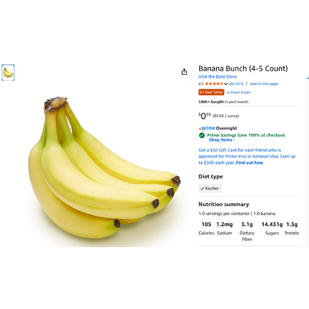Click the main banana bunch product image

click(x=104, y=168)
